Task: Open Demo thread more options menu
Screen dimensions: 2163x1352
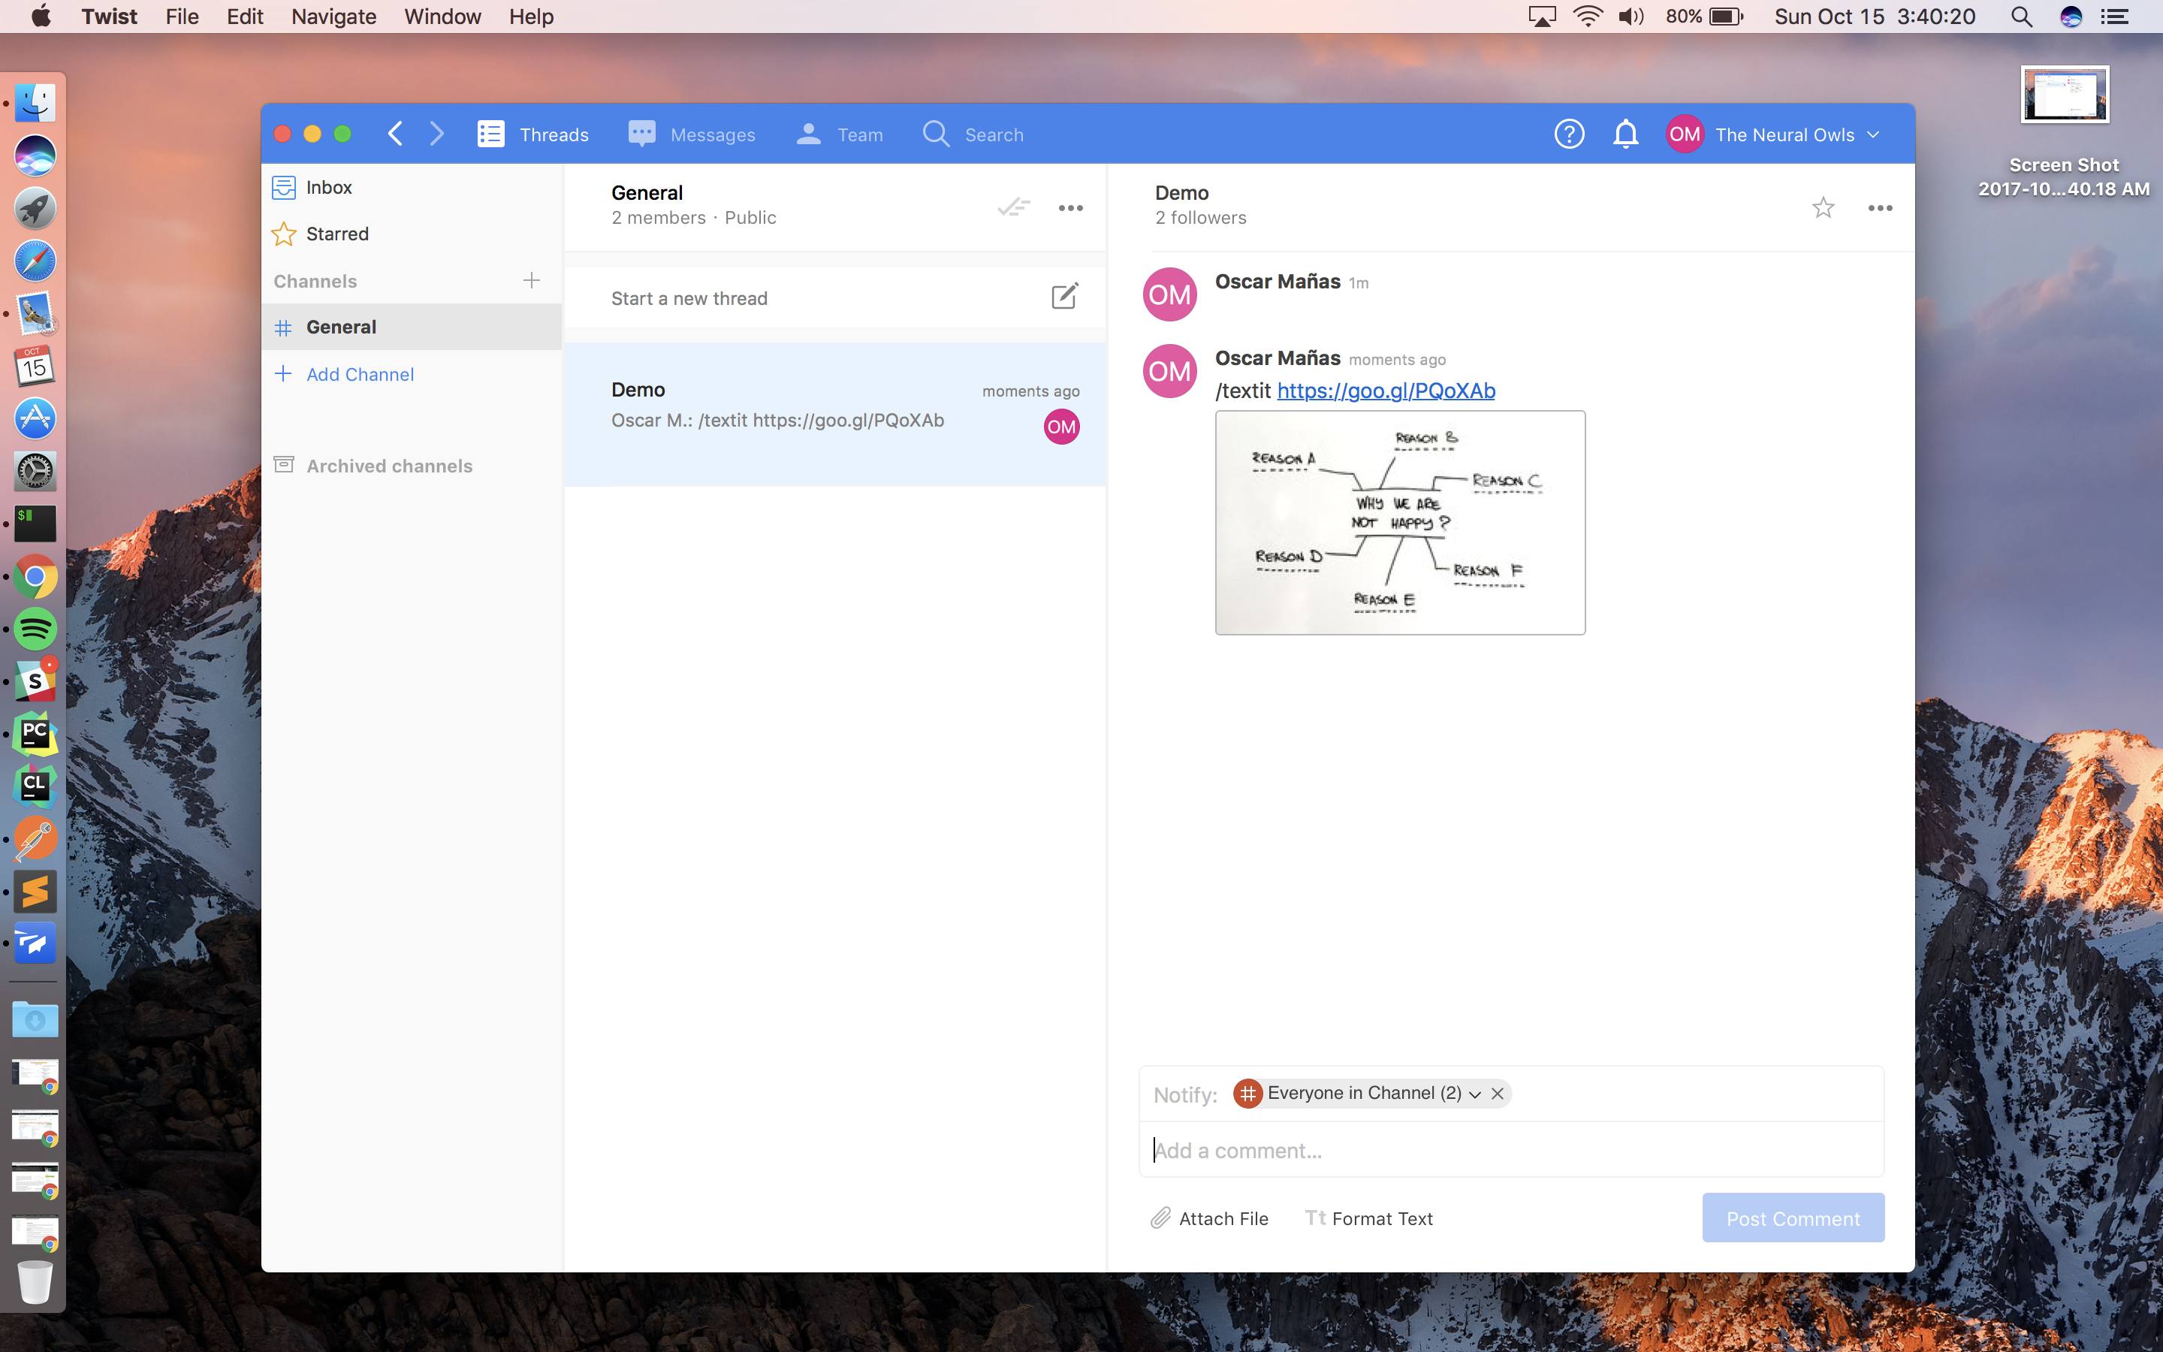Action: [1880, 207]
